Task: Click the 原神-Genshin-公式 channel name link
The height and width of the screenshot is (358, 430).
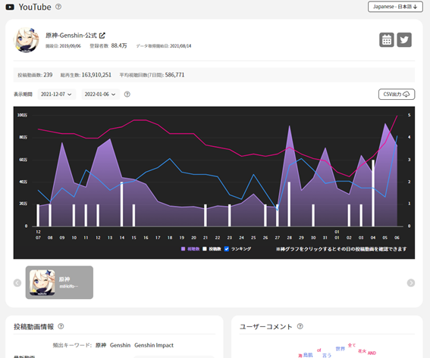Action: (71, 36)
